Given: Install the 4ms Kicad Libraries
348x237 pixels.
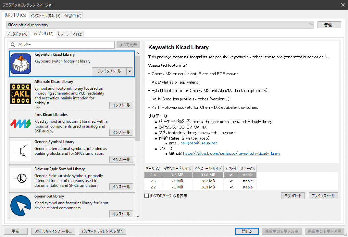Looking at the screenshot, I should pyautogui.click(x=121, y=132).
